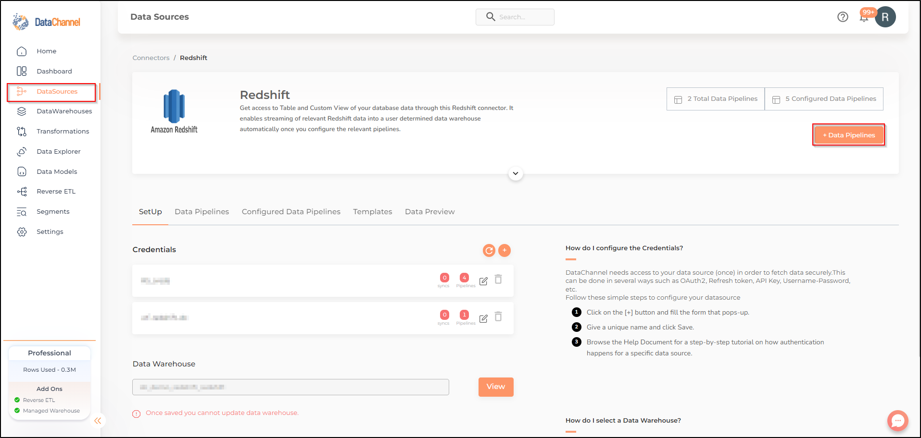Edit the second credential with 1 pipeline
The image size is (921, 438).
point(483,318)
